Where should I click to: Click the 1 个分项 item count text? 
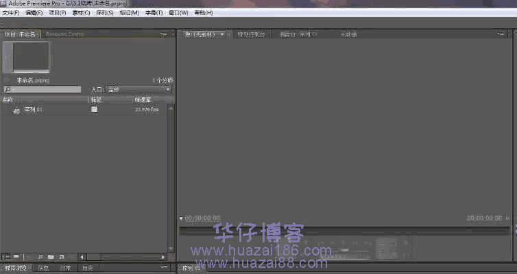pos(163,80)
